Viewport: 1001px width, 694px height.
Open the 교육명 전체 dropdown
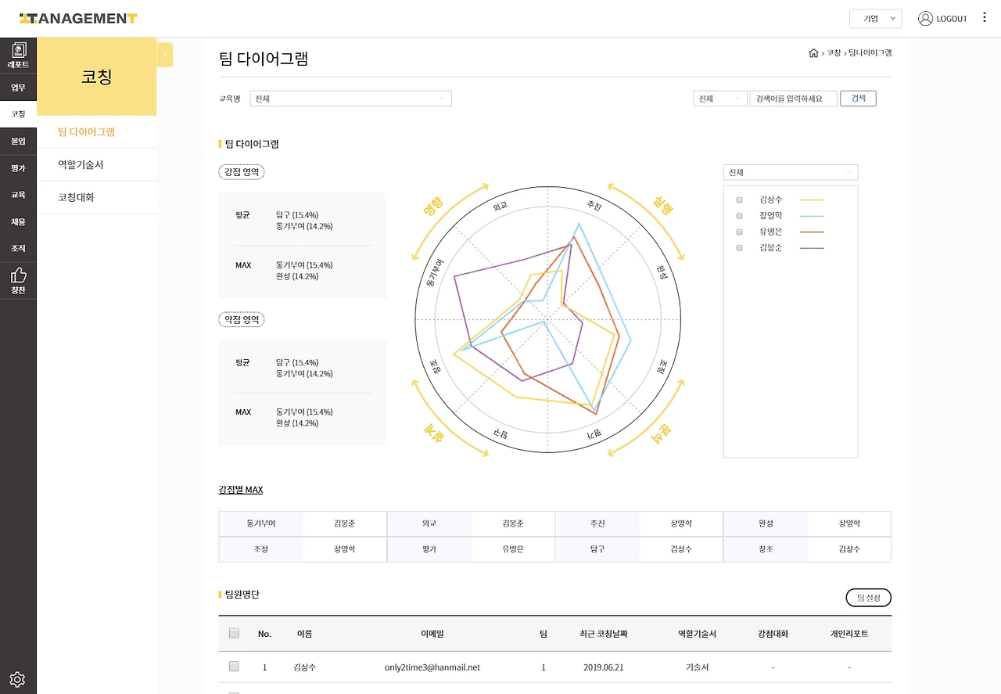pyautogui.click(x=350, y=98)
